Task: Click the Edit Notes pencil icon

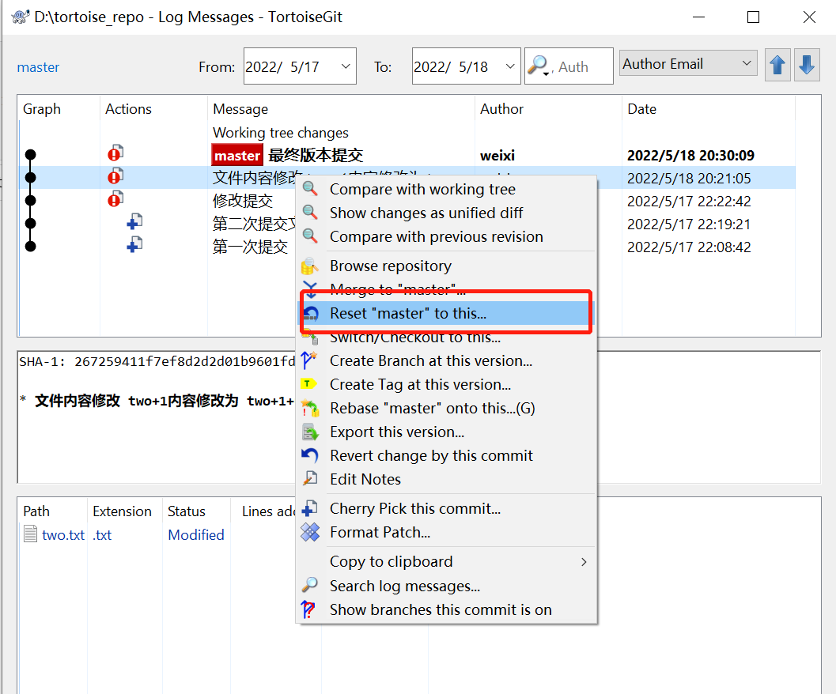Action: (310, 479)
